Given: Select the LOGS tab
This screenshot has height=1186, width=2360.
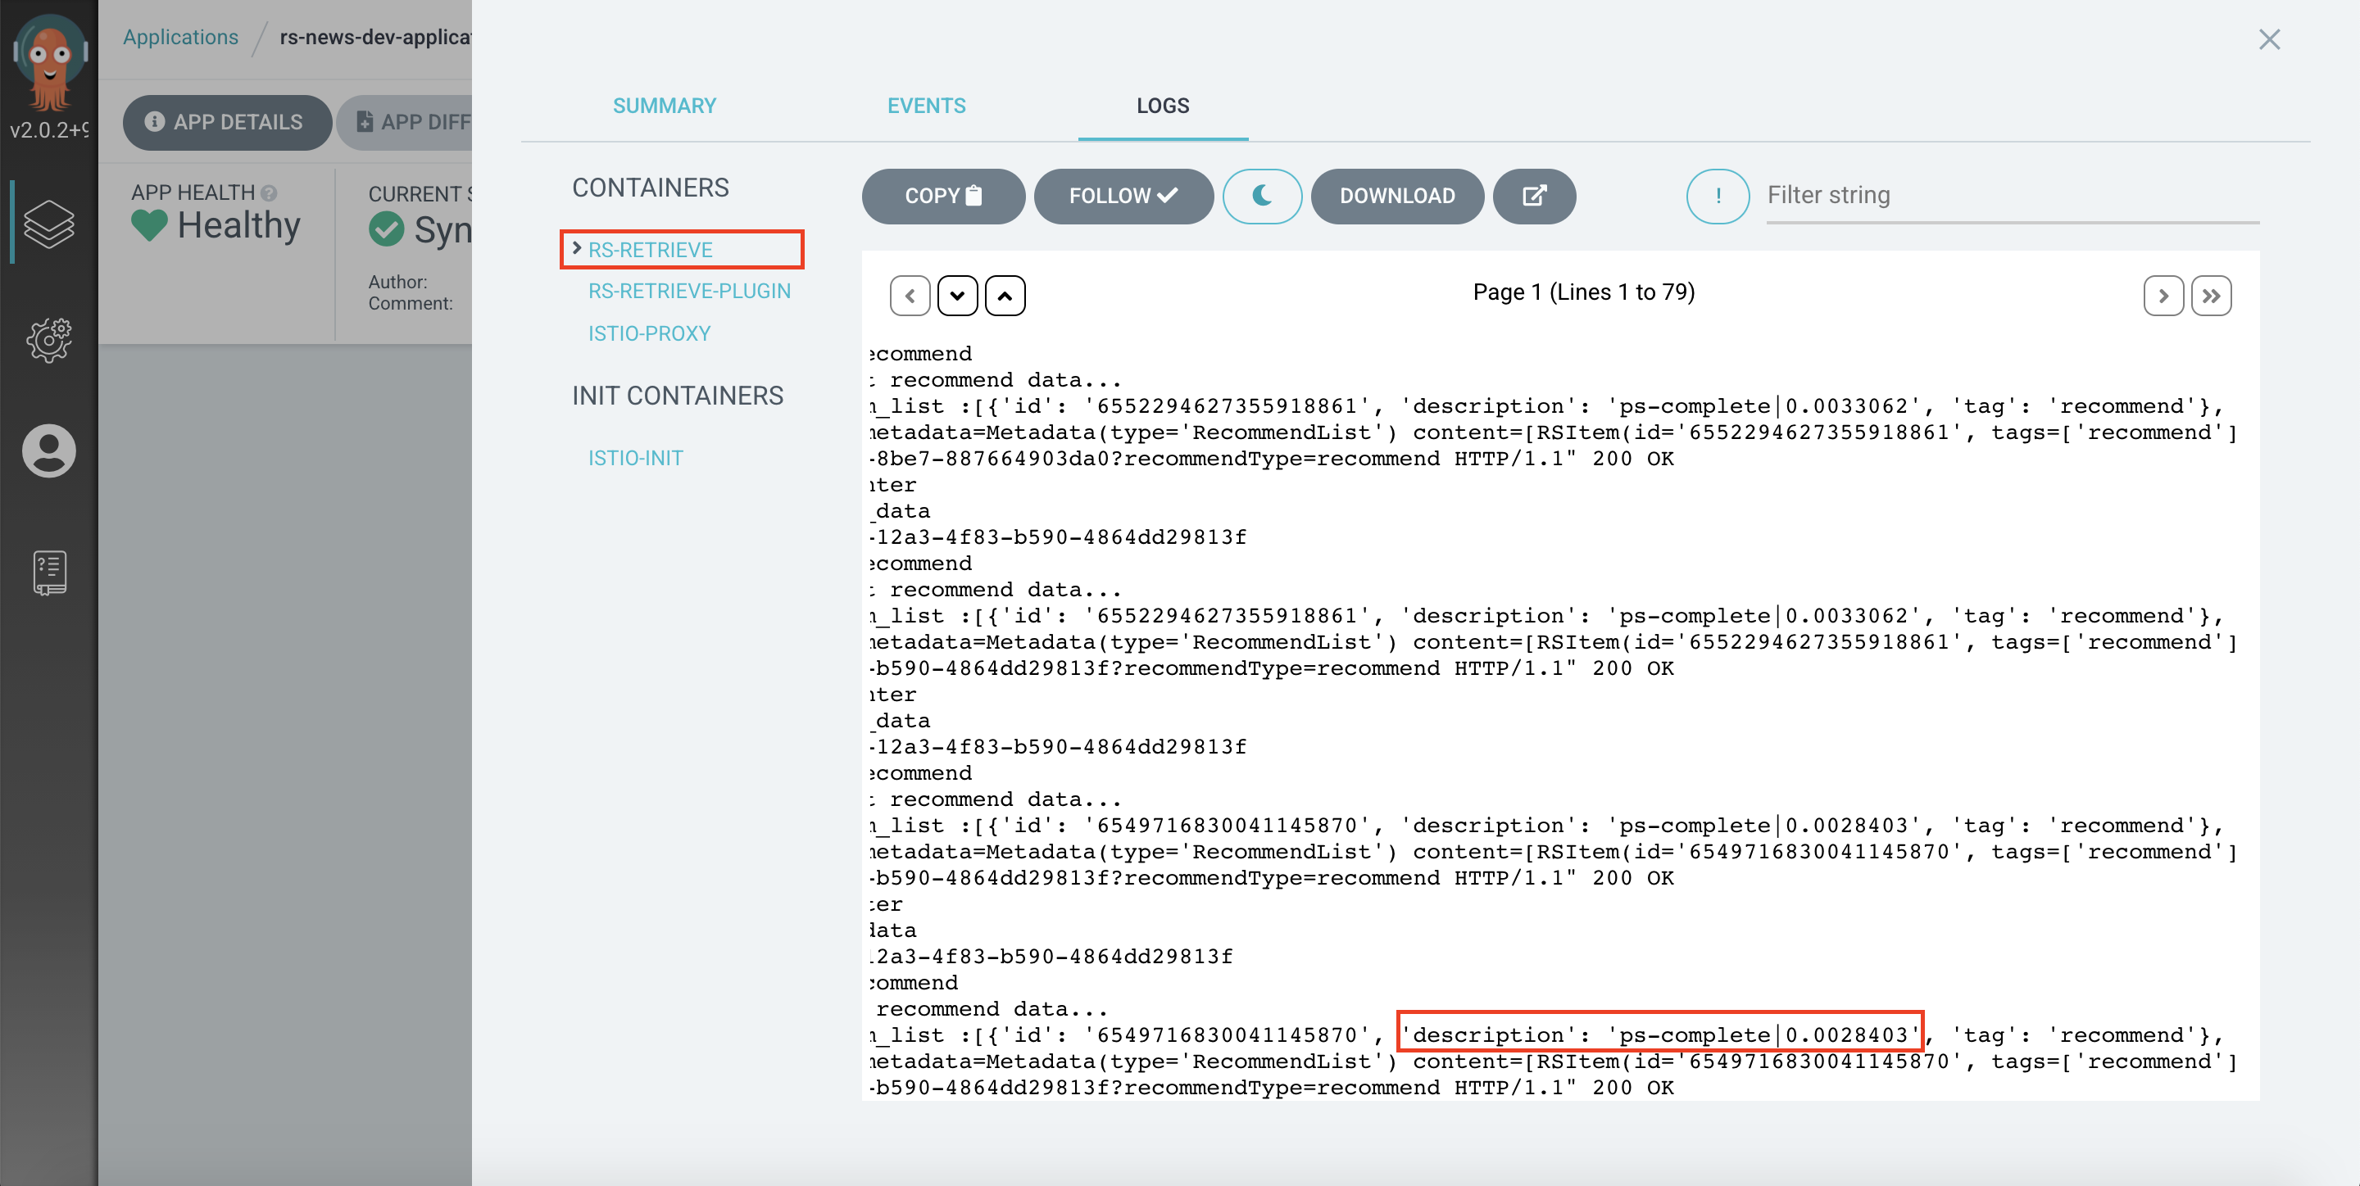Looking at the screenshot, I should (1163, 106).
